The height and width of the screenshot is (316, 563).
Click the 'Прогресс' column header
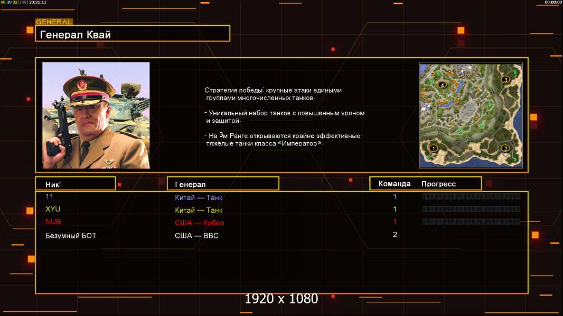click(438, 184)
